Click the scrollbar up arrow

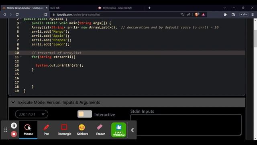point(255,20)
